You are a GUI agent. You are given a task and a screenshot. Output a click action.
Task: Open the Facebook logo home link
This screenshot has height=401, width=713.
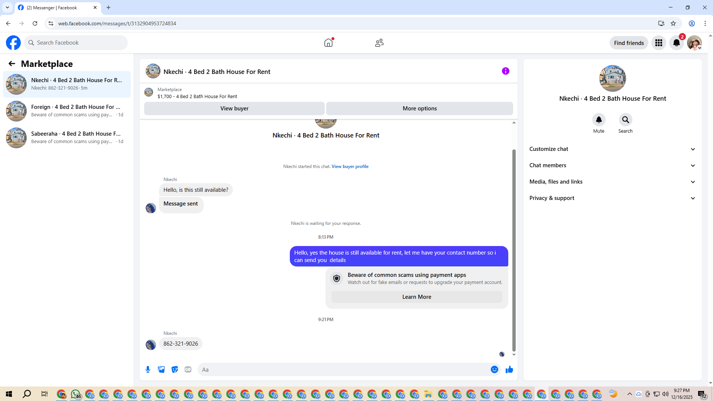coord(13,43)
